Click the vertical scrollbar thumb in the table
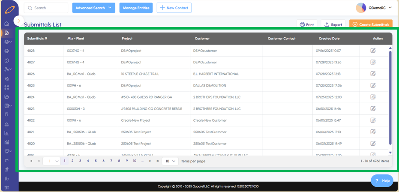This screenshot has height=192, width=399. (x=390, y=98)
